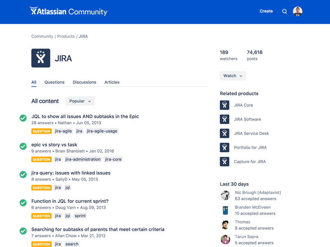This screenshot has height=247, width=330.
Task: Click author name SallyD
Action: [61, 179]
